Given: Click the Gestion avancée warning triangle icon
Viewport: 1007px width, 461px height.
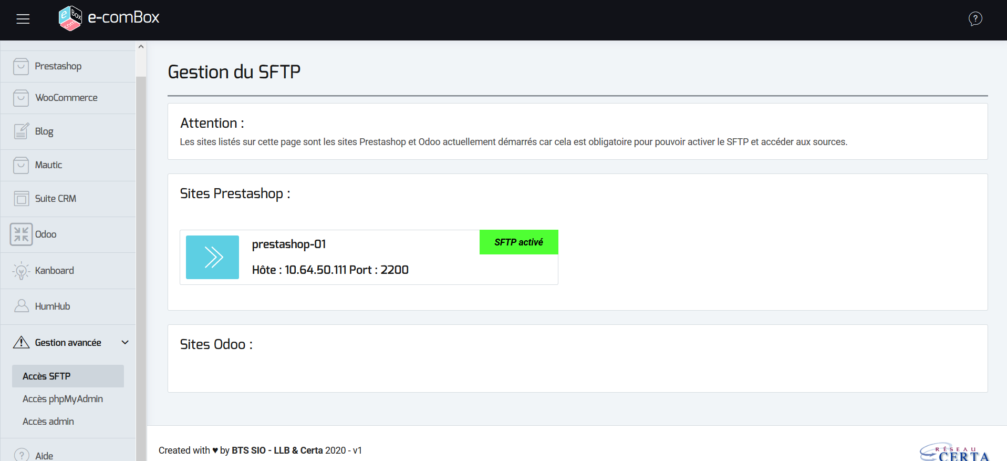Looking at the screenshot, I should pos(21,342).
